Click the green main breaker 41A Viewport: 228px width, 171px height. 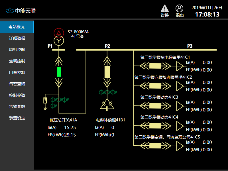click(59, 72)
